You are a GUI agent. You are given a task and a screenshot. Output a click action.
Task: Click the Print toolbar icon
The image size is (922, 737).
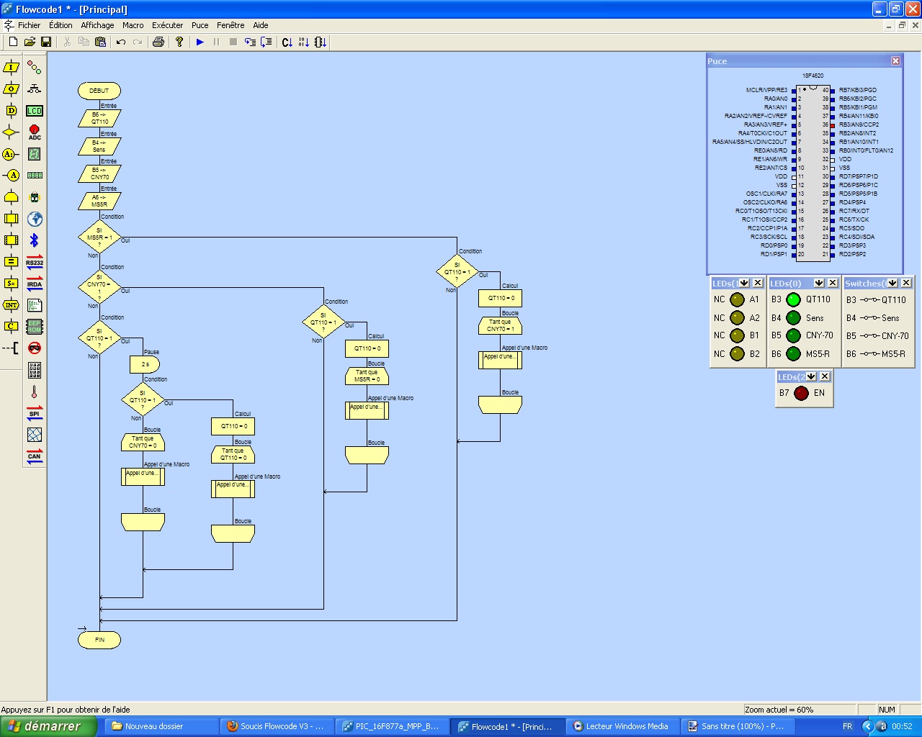point(158,42)
